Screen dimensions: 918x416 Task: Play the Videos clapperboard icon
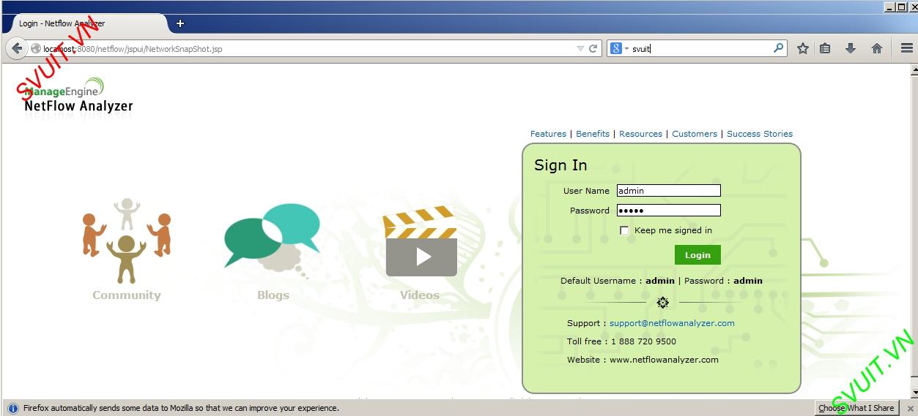(421, 241)
